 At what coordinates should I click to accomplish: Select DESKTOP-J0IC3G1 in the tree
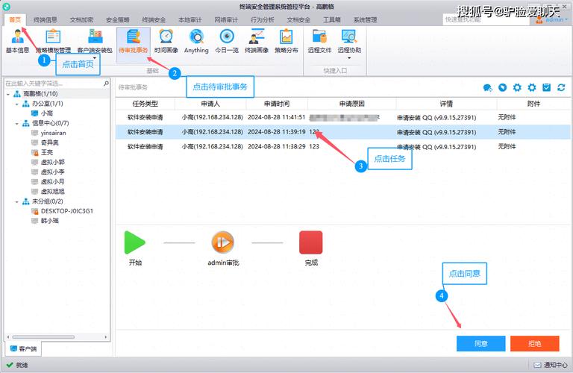tap(63, 211)
